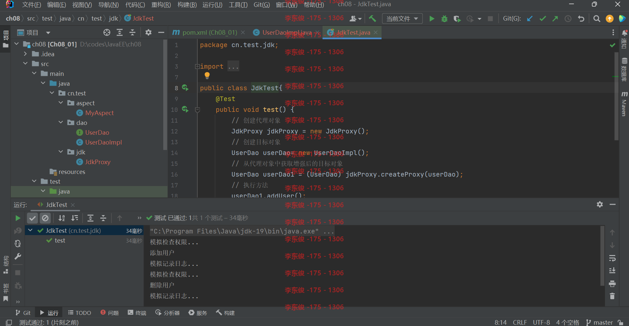Collapse all in project panel toolbar

pyautogui.click(x=132, y=32)
